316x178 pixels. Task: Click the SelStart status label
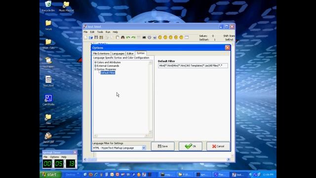(204, 40)
